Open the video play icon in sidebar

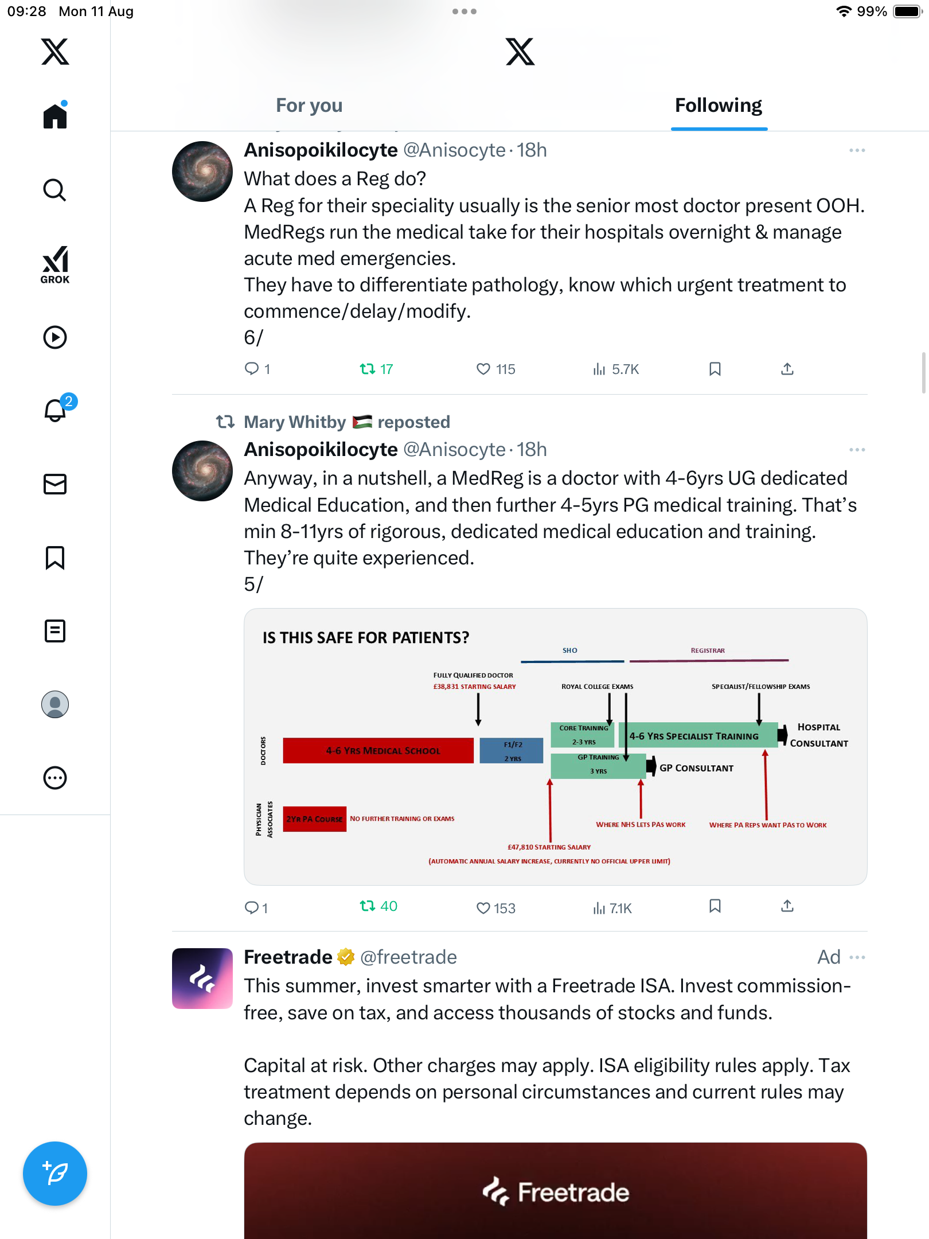click(55, 337)
